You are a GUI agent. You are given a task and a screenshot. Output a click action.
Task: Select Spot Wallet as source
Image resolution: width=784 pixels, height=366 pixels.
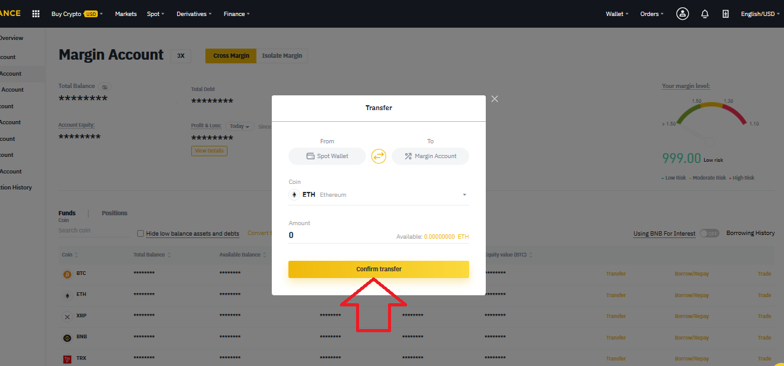[x=327, y=156]
